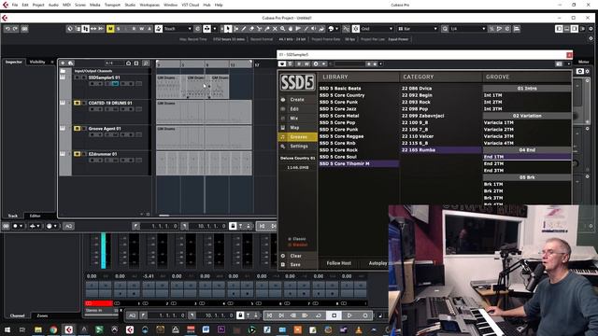598x336 pixels.
Task: Select the Split scissors tool
Action: point(260,29)
